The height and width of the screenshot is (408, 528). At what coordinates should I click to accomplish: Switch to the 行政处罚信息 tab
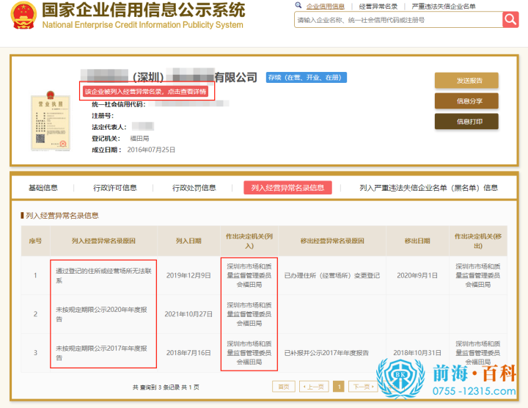[x=194, y=188]
